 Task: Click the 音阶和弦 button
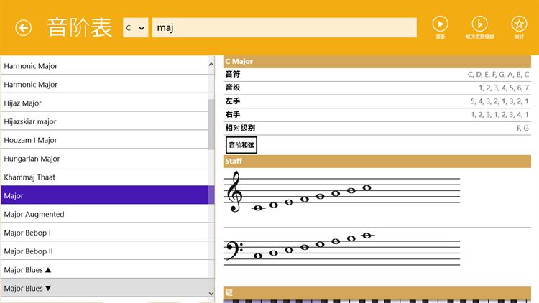click(241, 145)
